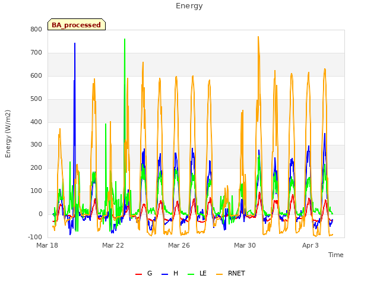Click the 200 y-axis label
The image size is (380, 285).
point(36,167)
